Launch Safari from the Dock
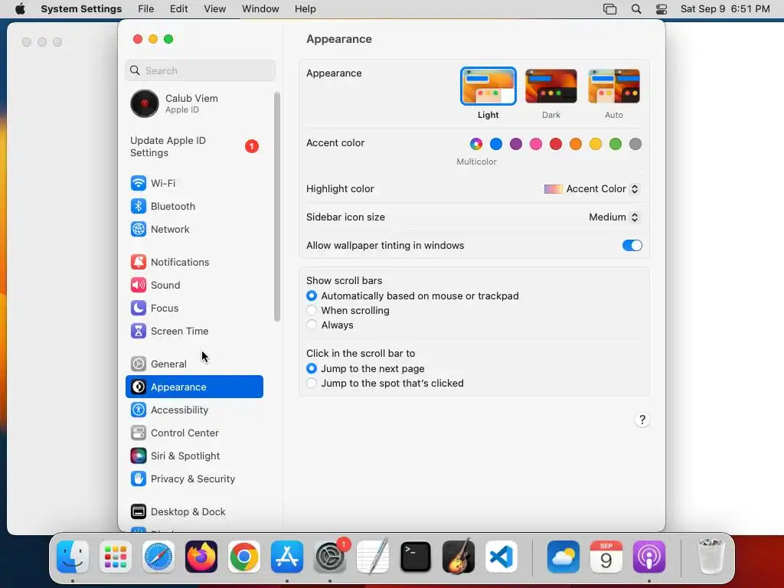 click(158, 557)
